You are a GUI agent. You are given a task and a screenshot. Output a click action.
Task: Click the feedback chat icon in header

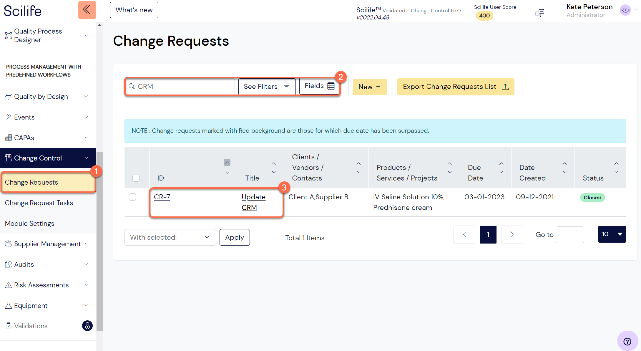(x=540, y=12)
